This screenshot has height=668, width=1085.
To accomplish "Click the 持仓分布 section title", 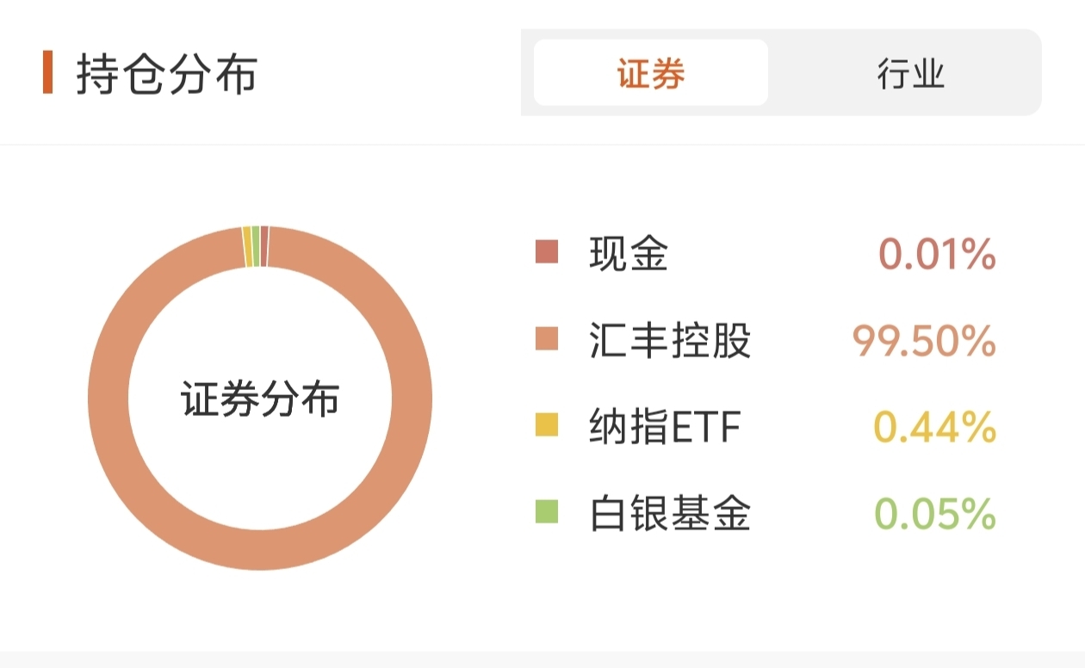I will coord(167,73).
